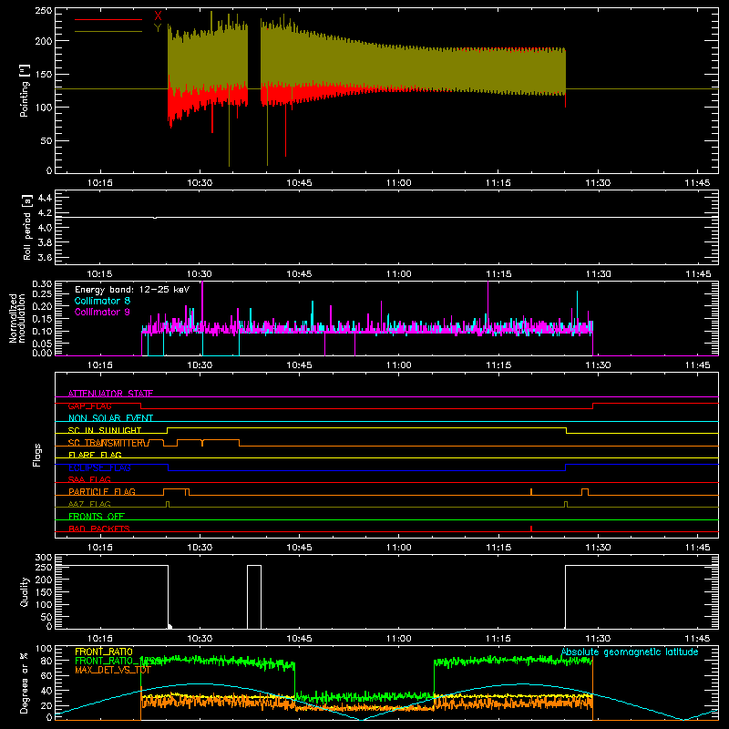729x729 pixels.
Task: Click the red legend line for X
Action: coord(108,19)
